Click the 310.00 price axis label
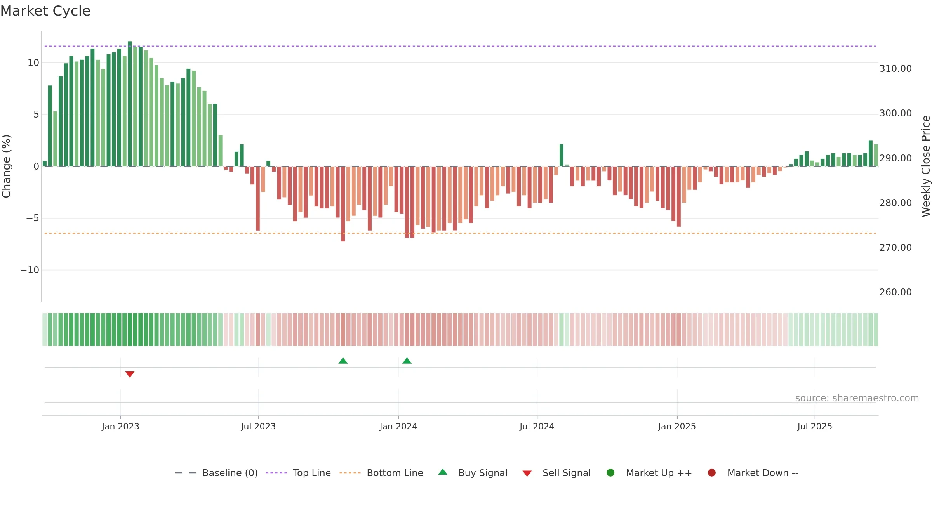 895,69
